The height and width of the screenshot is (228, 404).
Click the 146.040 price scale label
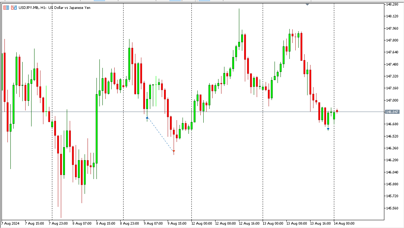click(392, 172)
